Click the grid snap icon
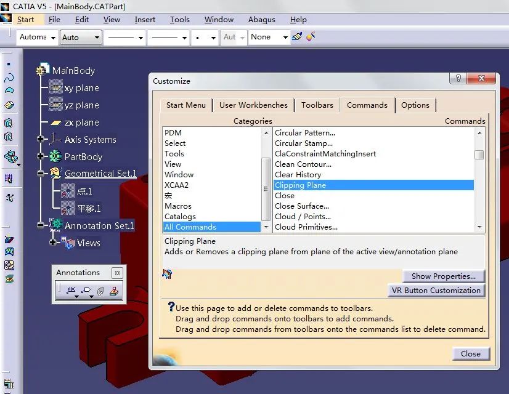This screenshot has width=509, height=394. 9,179
